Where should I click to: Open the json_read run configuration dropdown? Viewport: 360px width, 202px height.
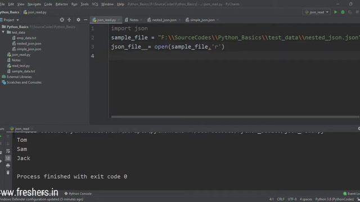click(317, 12)
